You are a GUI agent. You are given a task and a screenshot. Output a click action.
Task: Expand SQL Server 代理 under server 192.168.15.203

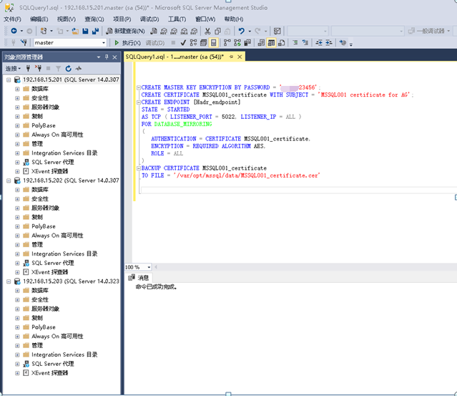click(17, 364)
